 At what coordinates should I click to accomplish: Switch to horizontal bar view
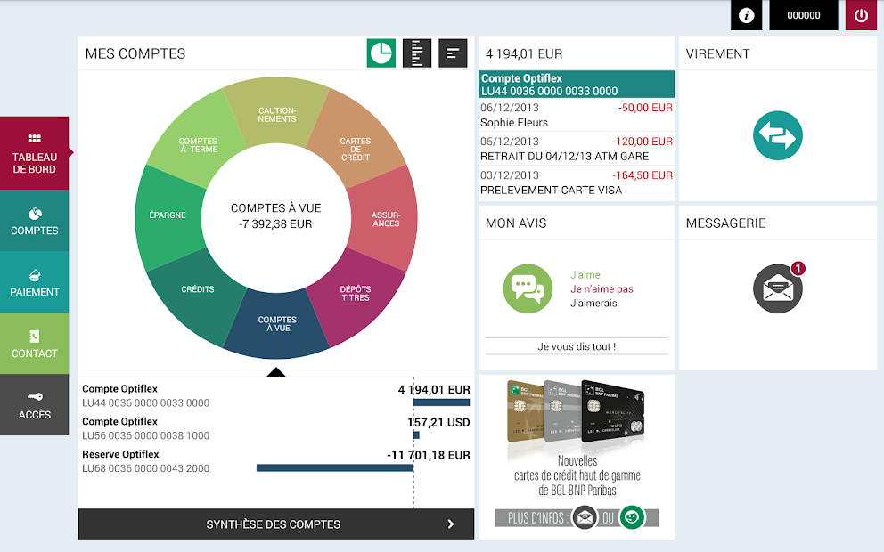pyautogui.click(x=453, y=53)
